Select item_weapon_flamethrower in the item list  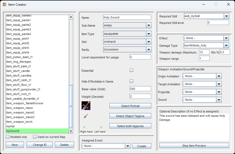[x=25, y=103]
